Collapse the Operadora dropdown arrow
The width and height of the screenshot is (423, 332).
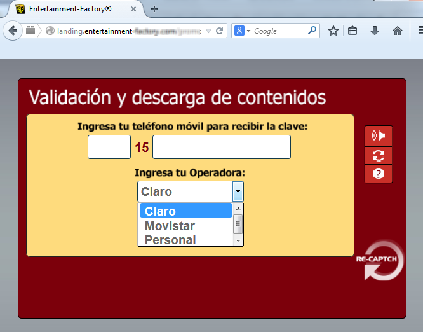tap(238, 191)
